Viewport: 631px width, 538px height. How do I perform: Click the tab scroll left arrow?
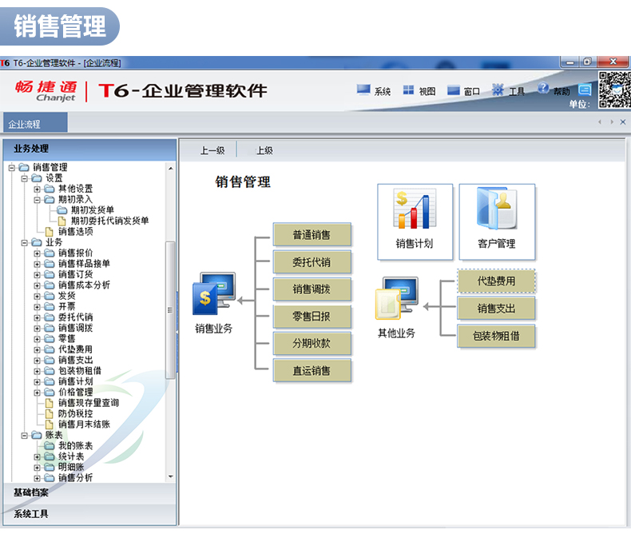coord(600,122)
